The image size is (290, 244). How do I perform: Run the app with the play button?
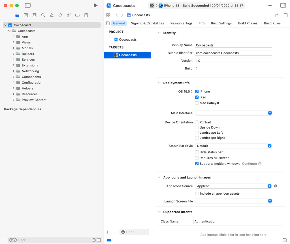point(95,5)
